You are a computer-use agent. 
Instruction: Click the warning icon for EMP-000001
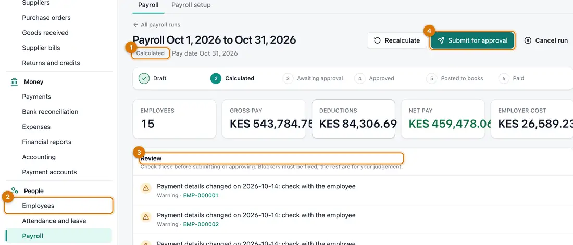click(x=146, y=188)
